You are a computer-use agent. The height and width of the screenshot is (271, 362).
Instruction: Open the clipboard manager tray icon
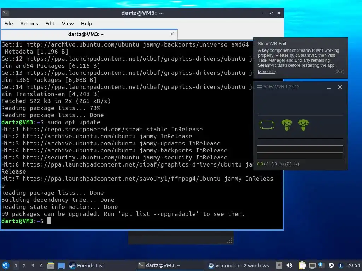tap(302, 265)
